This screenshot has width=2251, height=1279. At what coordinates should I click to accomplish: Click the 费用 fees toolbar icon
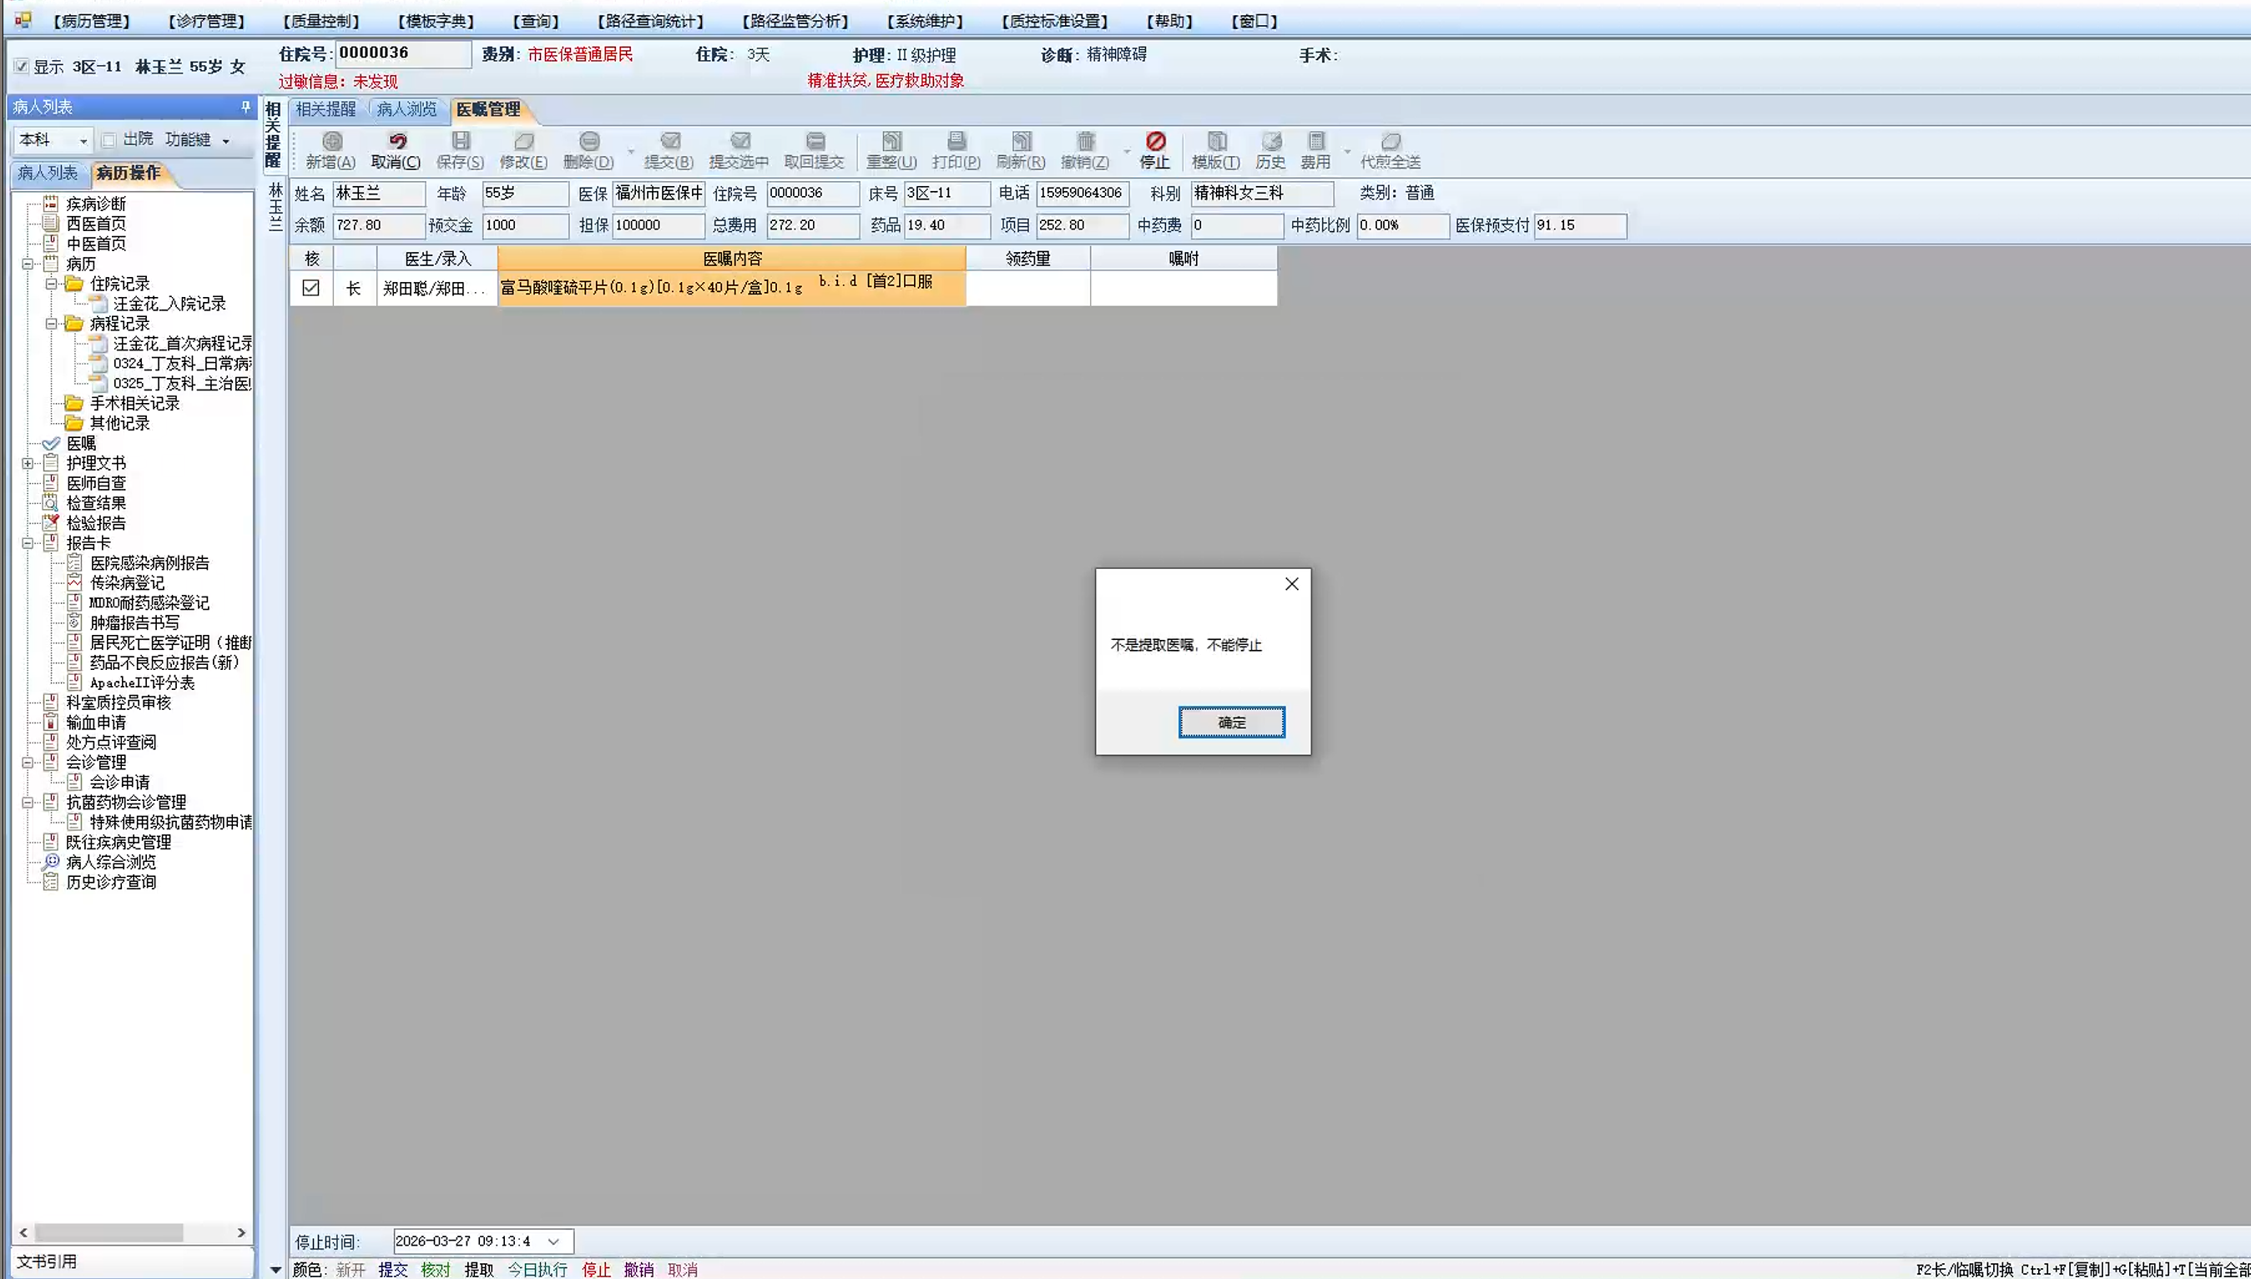(x=1315, y=149)
